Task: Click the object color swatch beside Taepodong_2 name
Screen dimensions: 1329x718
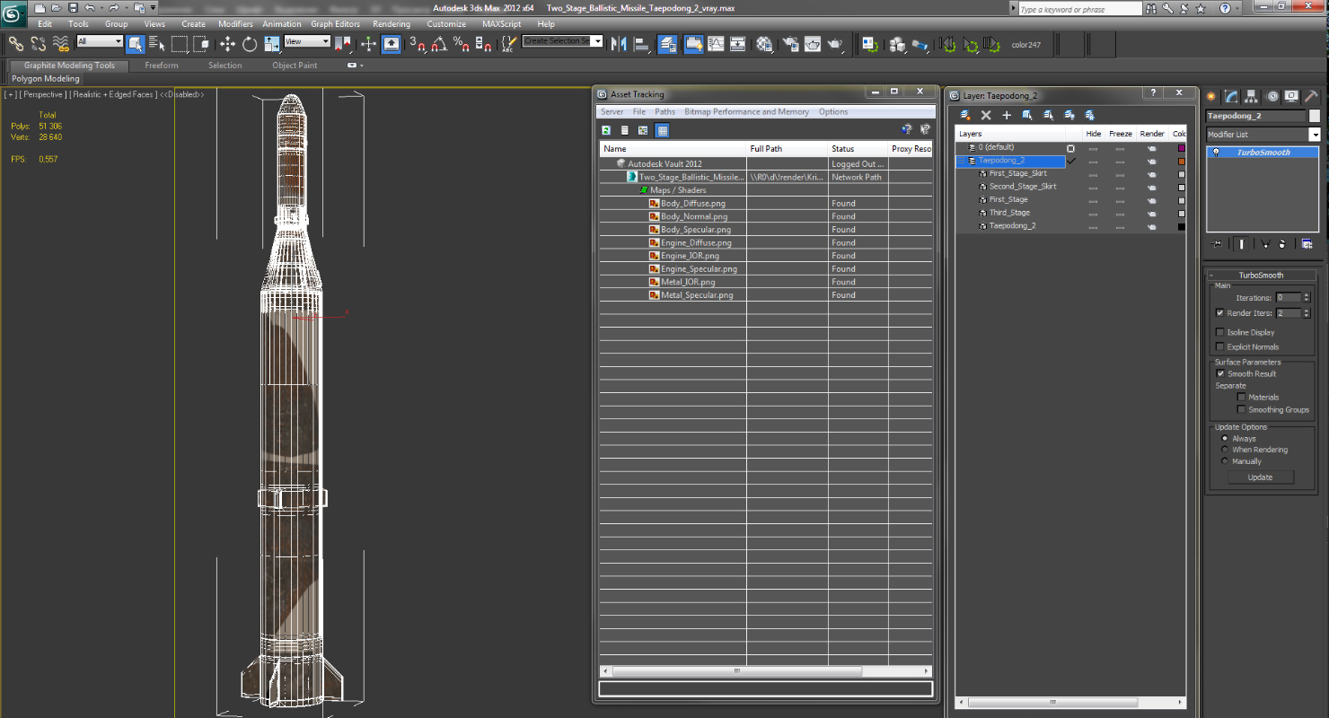Action: 1314,116
